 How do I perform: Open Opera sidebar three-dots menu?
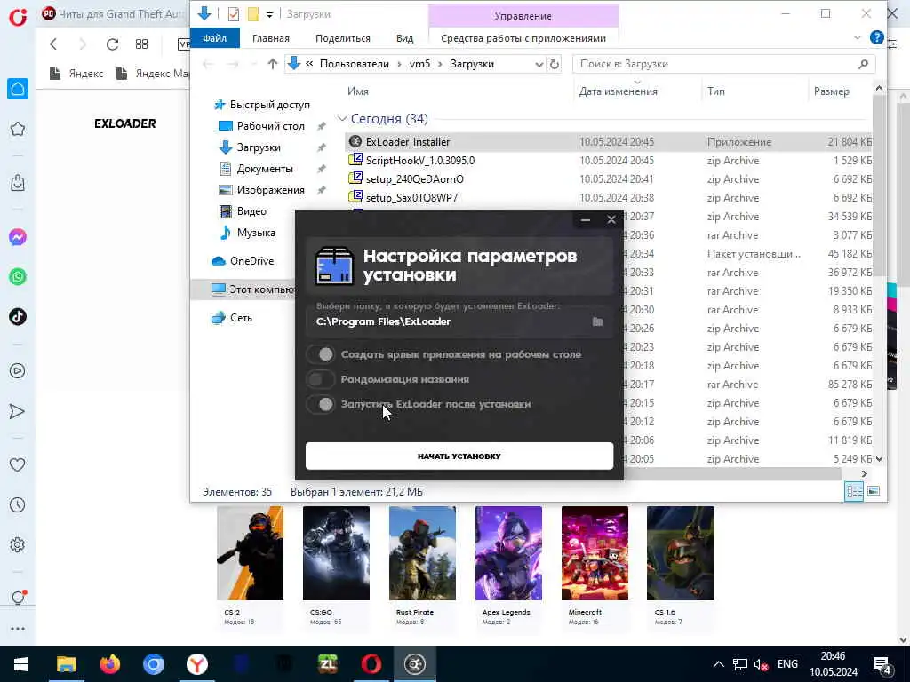[x=18, y=629]
